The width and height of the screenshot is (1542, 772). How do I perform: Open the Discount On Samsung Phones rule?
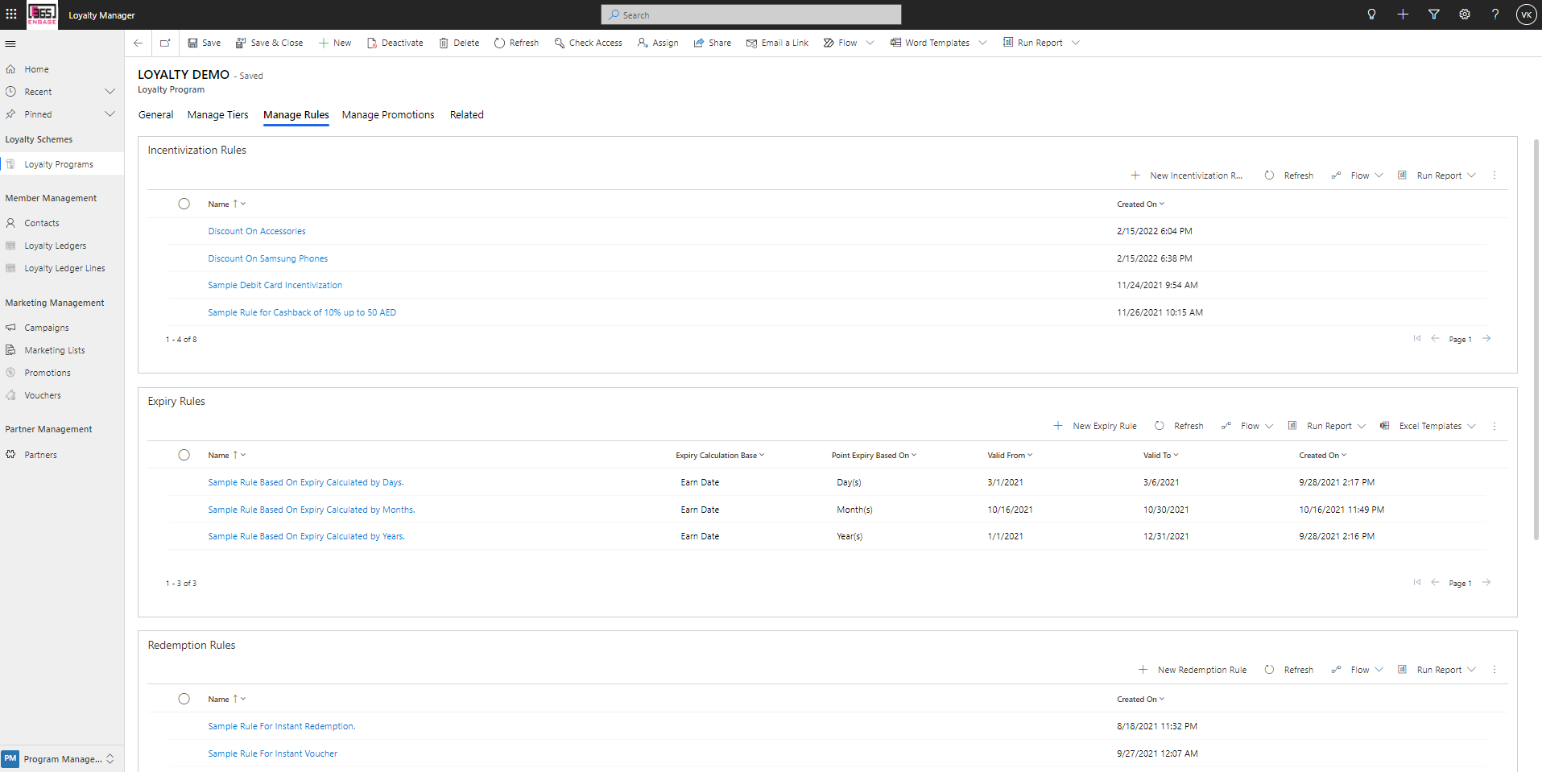tap(267, 258)
